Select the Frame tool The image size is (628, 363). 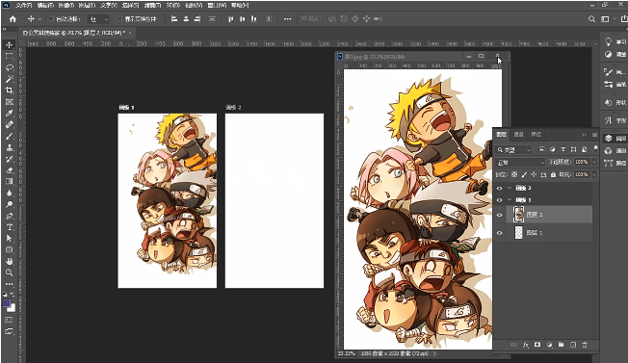click(x=10, y=102)
